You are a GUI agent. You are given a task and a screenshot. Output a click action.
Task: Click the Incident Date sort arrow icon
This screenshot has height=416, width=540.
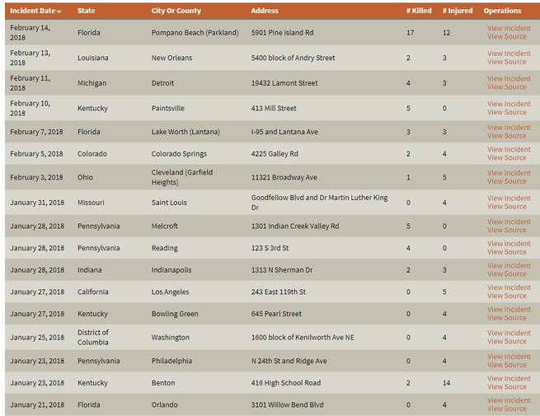tap(59, 12)
